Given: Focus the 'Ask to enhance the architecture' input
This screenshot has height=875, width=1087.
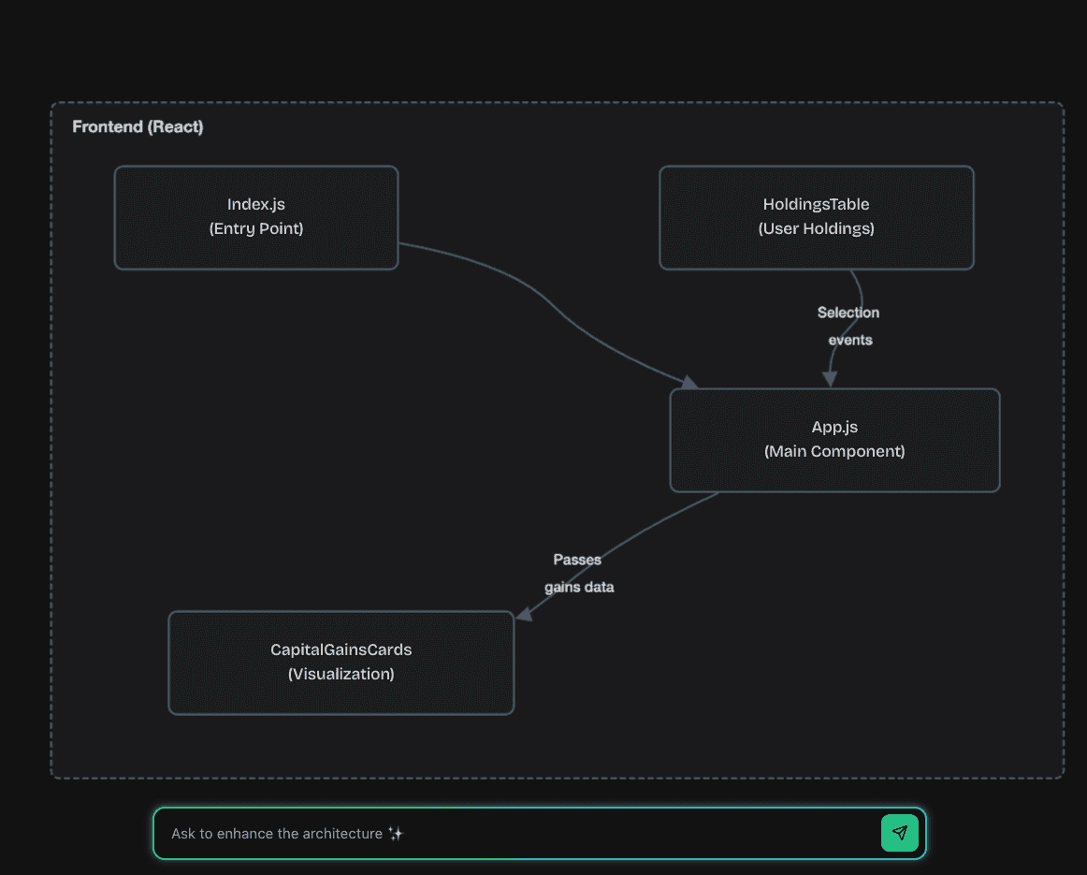Looking at the screenshot, I should click(x=515, y=833).
